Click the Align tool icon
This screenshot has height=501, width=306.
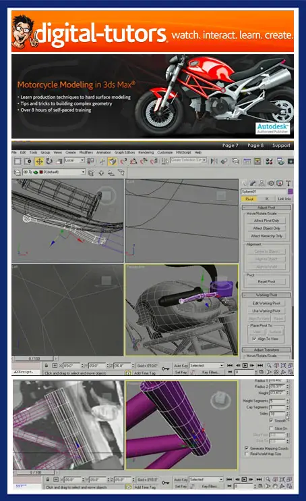coord(224,162)
